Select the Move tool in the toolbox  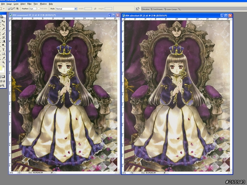coord(3,21)
